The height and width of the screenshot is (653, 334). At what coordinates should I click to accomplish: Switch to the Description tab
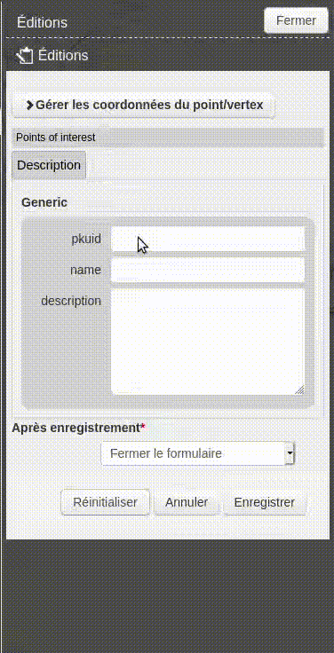[x=49, y=165]
